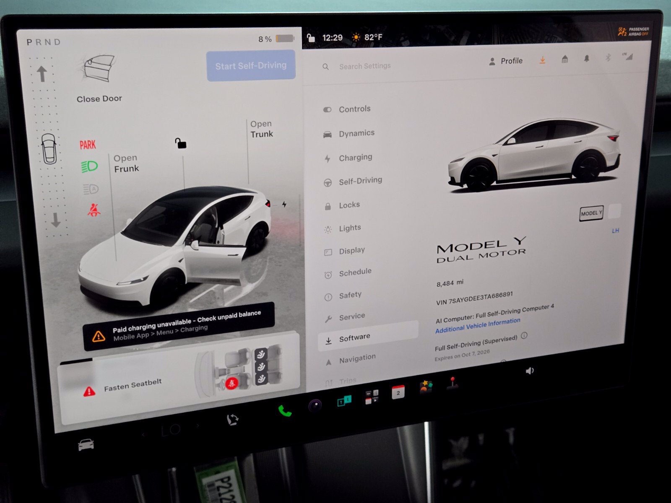
Task: Open the Arcade joystick app
Action: 452,384
